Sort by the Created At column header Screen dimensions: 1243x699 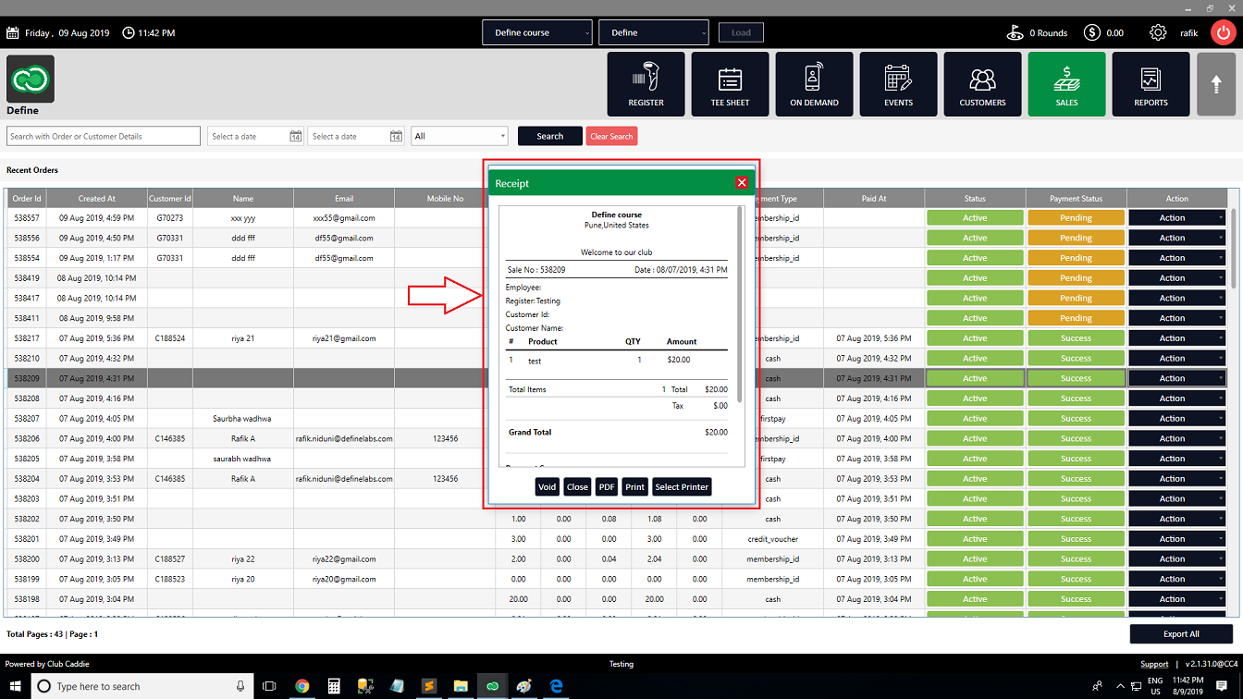[x=97, y=198]
